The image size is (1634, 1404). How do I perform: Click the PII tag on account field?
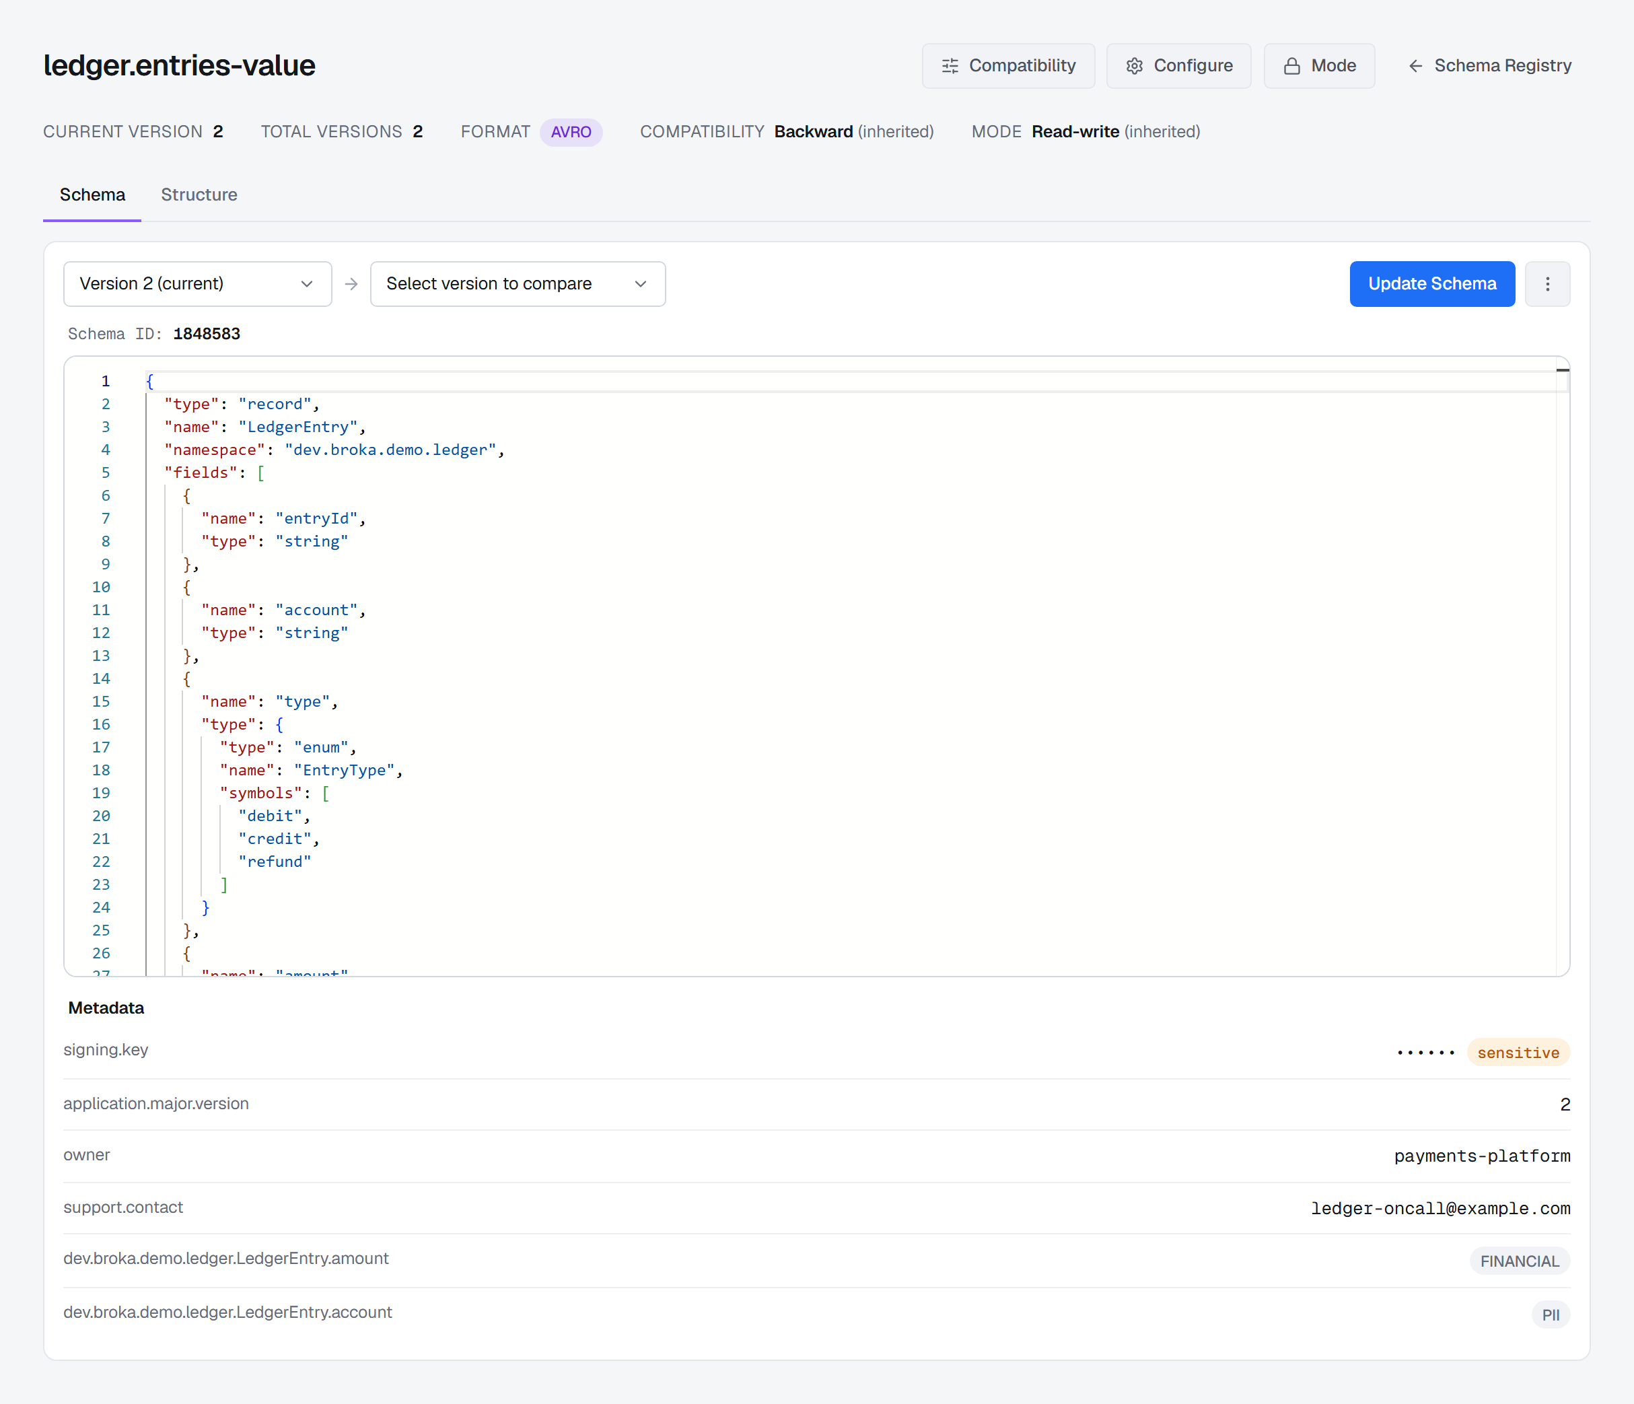1550,1315
